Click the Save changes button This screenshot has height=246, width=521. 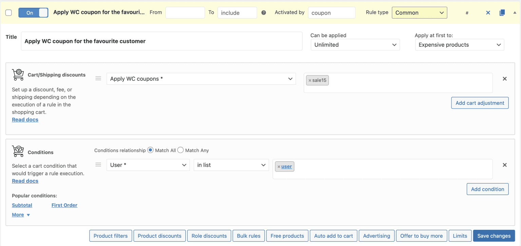click(494, 236)
